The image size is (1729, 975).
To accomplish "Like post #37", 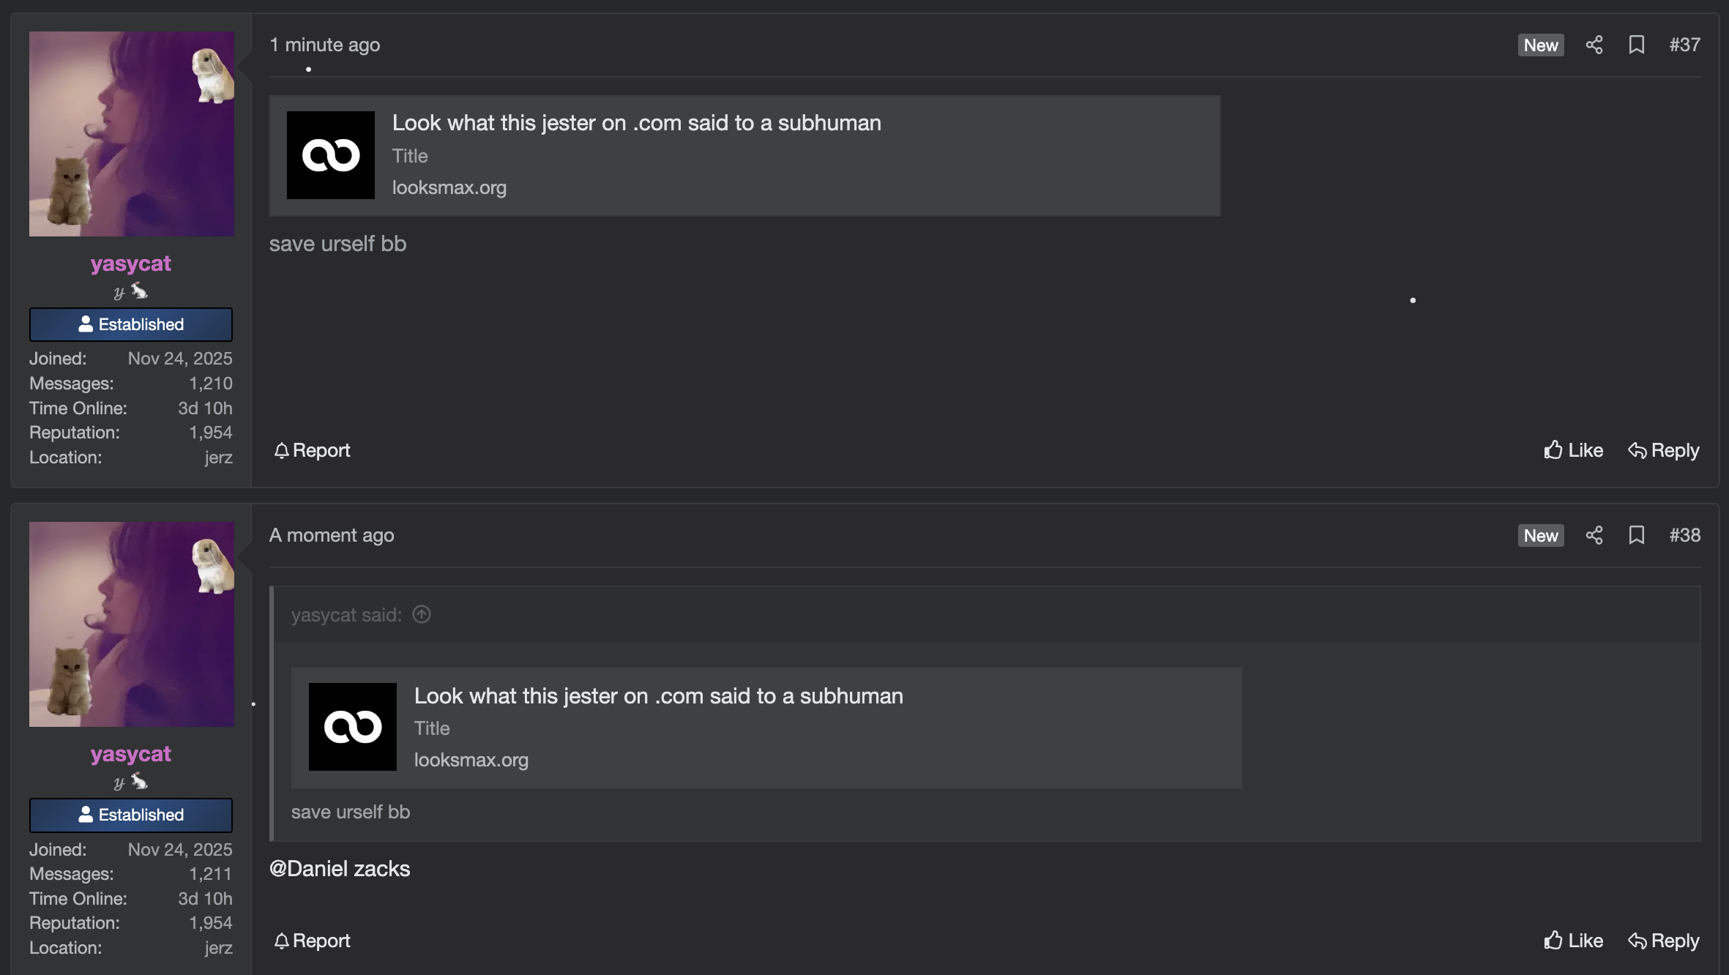I will click(x=1573, y=450).
